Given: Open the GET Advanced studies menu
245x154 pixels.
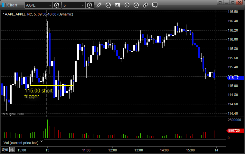Looking at the screenshot, I should pyautogui.click(x=118, y=5).
